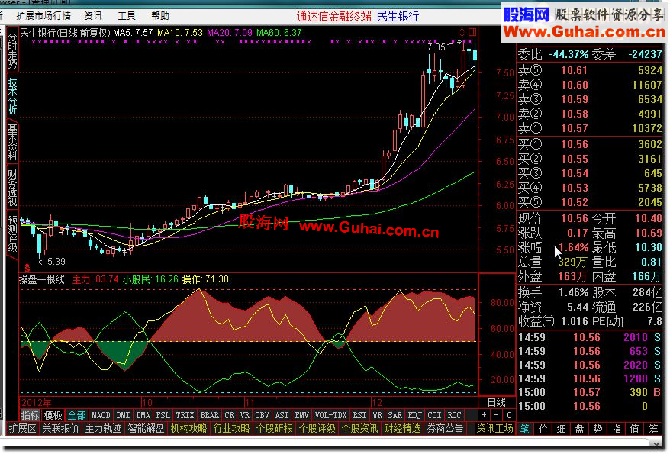Click the 卖① ask price 10.57
Screen dimensions: 670x454
(575, 128)
